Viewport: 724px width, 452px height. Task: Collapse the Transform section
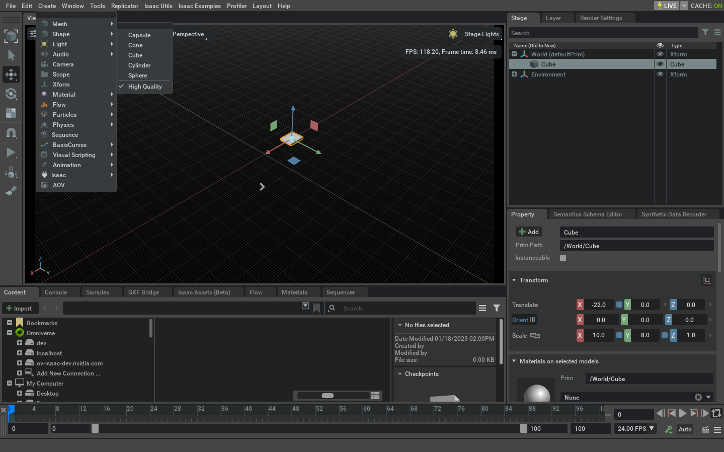[x=514, y=280]
